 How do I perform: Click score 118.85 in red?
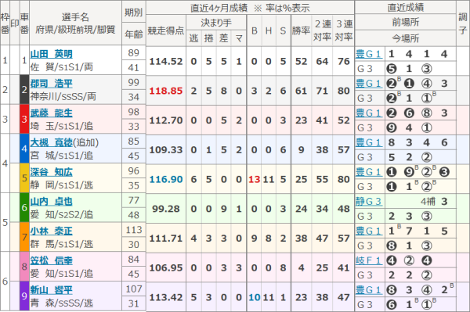(166, 91)
